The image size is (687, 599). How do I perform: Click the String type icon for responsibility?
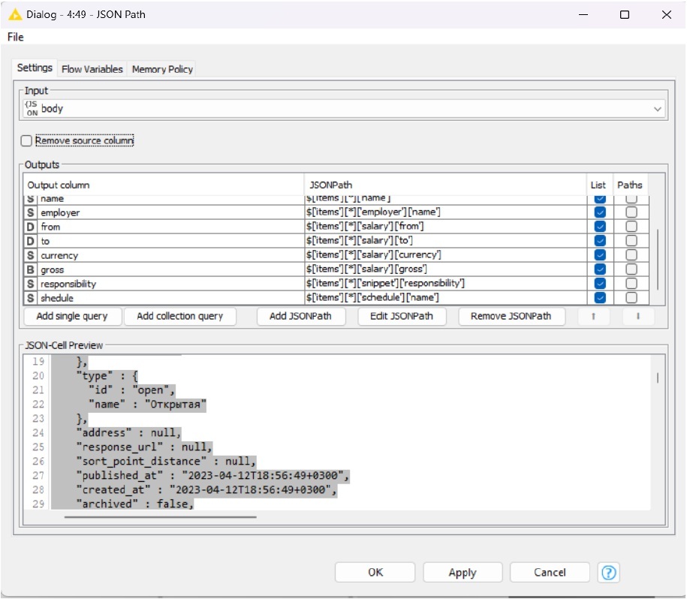[x=31, y=284]
